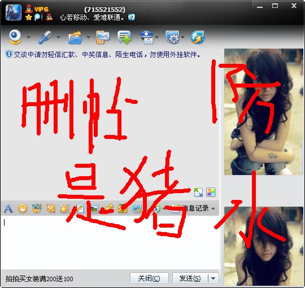Click the contact's QQ show picture on top
The image size is (305, 288).
coord(264,112)
